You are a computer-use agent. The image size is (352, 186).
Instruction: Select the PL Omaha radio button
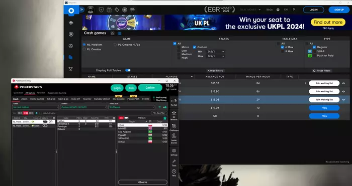tap(84, 49)
